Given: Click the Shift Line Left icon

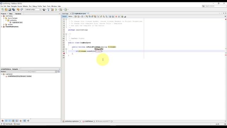Looking at the screenshot, I should 110,17.
